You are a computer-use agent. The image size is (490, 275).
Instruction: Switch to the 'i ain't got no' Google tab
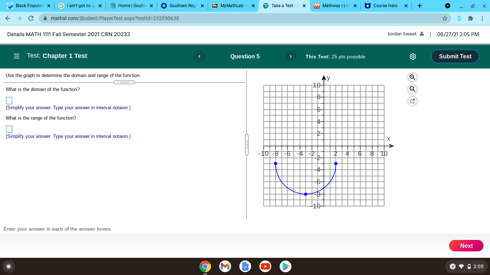pyautogui.click(x=80, y=6)
